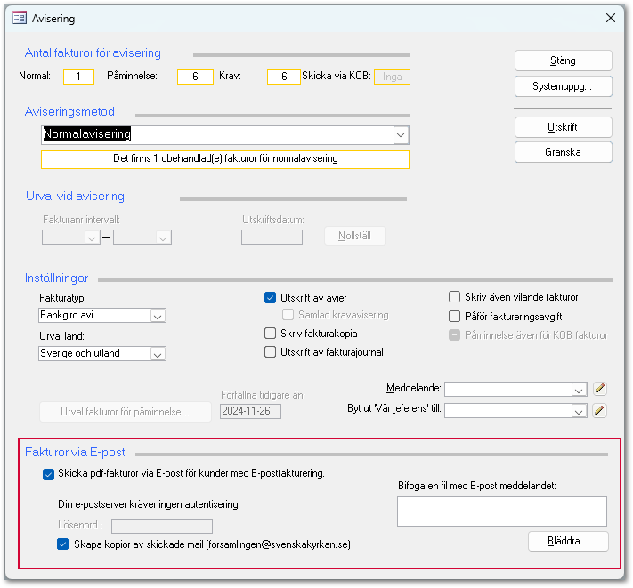Uncheck Skapa kopior av skickade mail
Screen dimensions: 633x588
coord(62,544)
